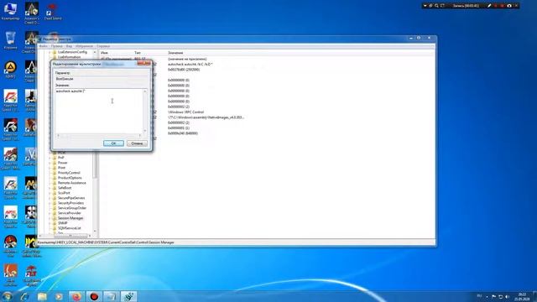Image resolution: width=537 pixels, height=302 pixels.
Task: Select the Session Manager key in tree
Action: point(70,218)
